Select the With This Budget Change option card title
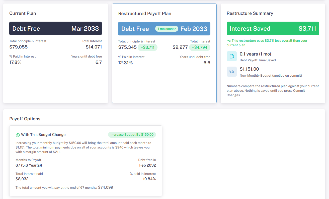Screen dimensions: 329x199 (x=43, y=135)
